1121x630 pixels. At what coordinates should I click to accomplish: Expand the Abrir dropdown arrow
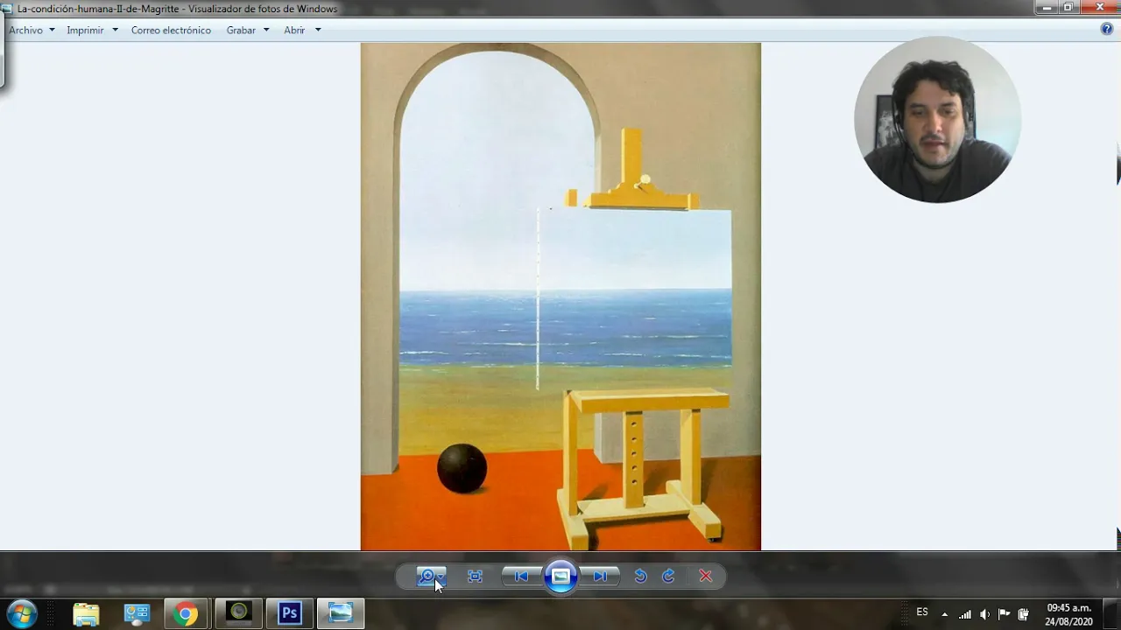click(x=318, y=30)
